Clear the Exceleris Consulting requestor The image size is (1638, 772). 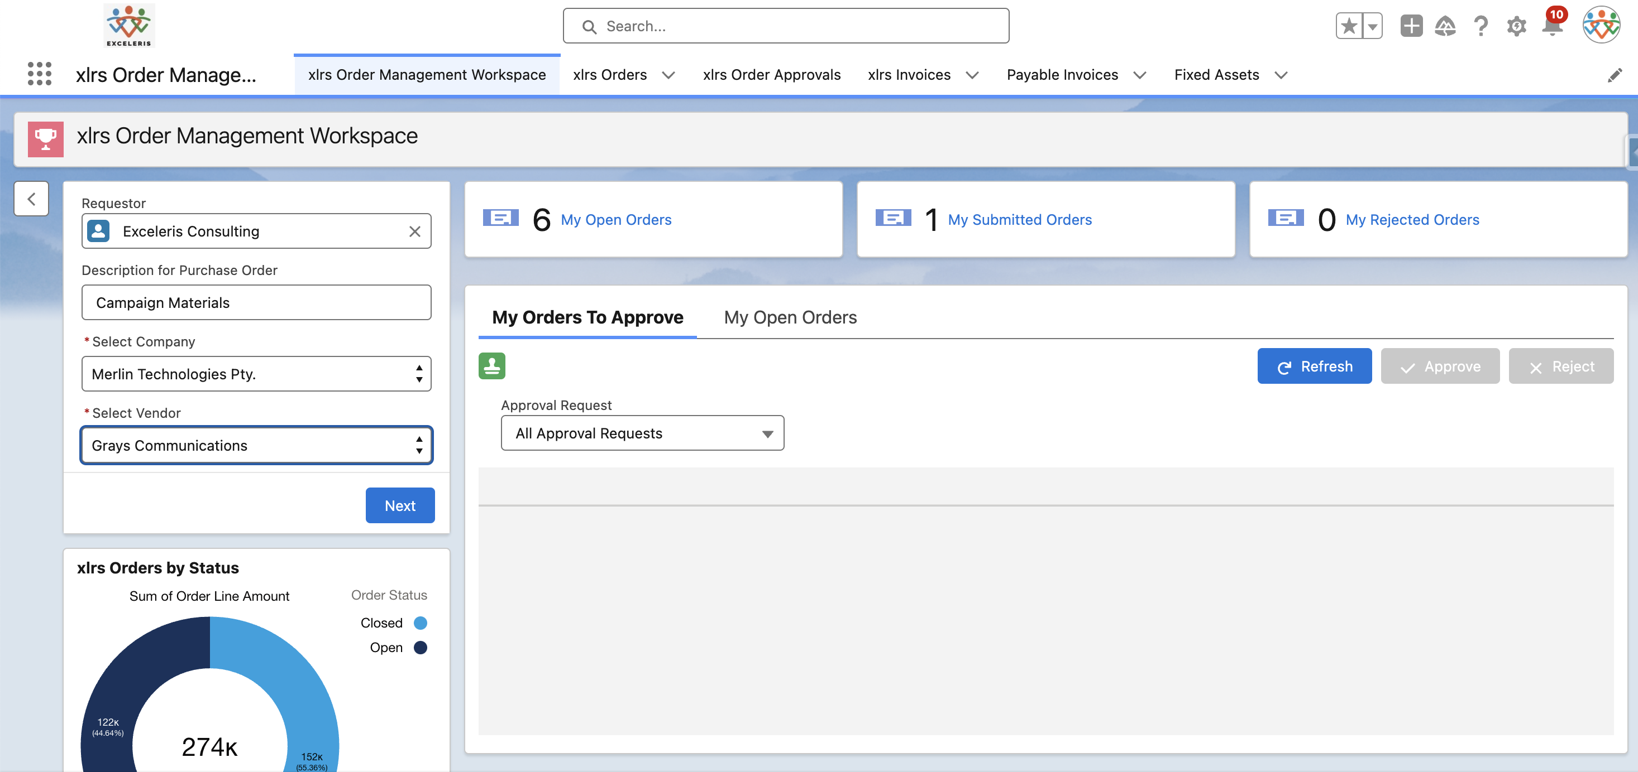point(414,231)
